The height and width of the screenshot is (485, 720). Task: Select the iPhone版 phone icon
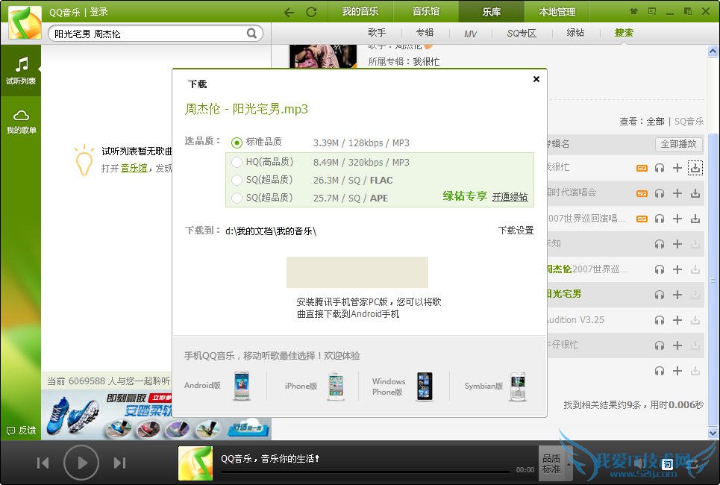tap(336, 387)
